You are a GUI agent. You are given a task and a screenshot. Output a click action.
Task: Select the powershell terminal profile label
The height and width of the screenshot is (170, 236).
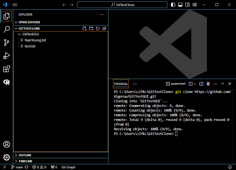pos(176,84)
